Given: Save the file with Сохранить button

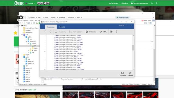Looking at the screenshot, I should click(x=122, y=74).
